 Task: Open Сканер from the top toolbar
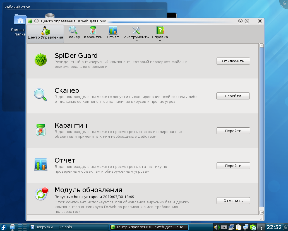pyautogui.click(x=73, y=33)
